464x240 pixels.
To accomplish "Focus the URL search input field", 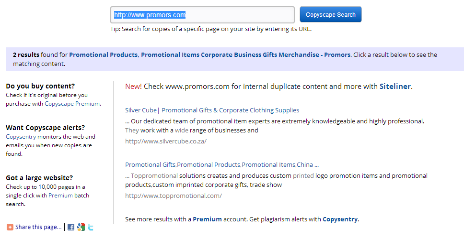I will (202, 15).
